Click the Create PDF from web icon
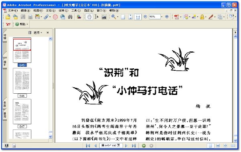Screen dimensions: 241x152 [15, 17]
